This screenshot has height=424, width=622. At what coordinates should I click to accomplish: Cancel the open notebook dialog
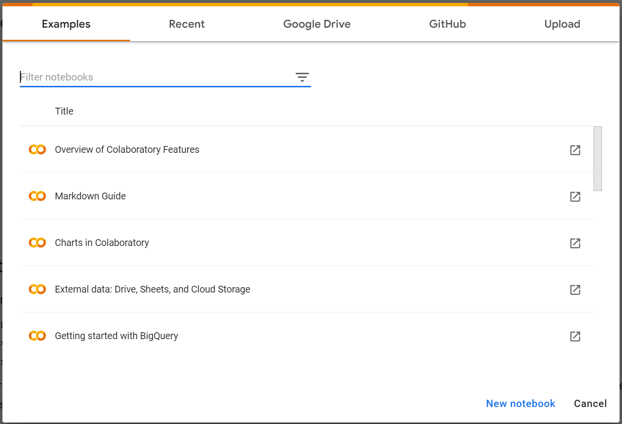(x=590, y=404)
